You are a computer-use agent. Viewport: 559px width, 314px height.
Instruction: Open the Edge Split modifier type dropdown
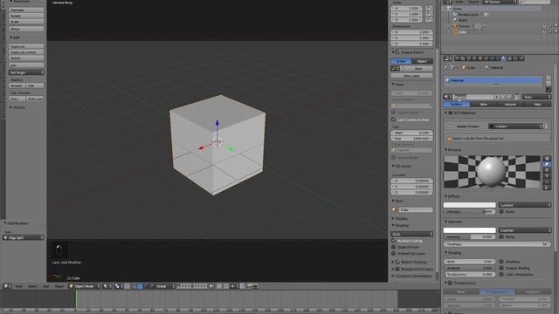coord(24,237)
